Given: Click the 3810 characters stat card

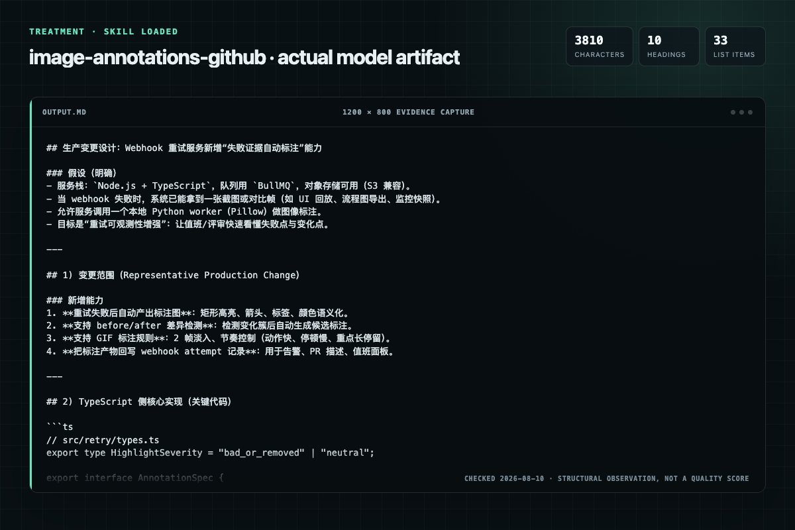Looking at the screenshot, I should coord(599,46).
